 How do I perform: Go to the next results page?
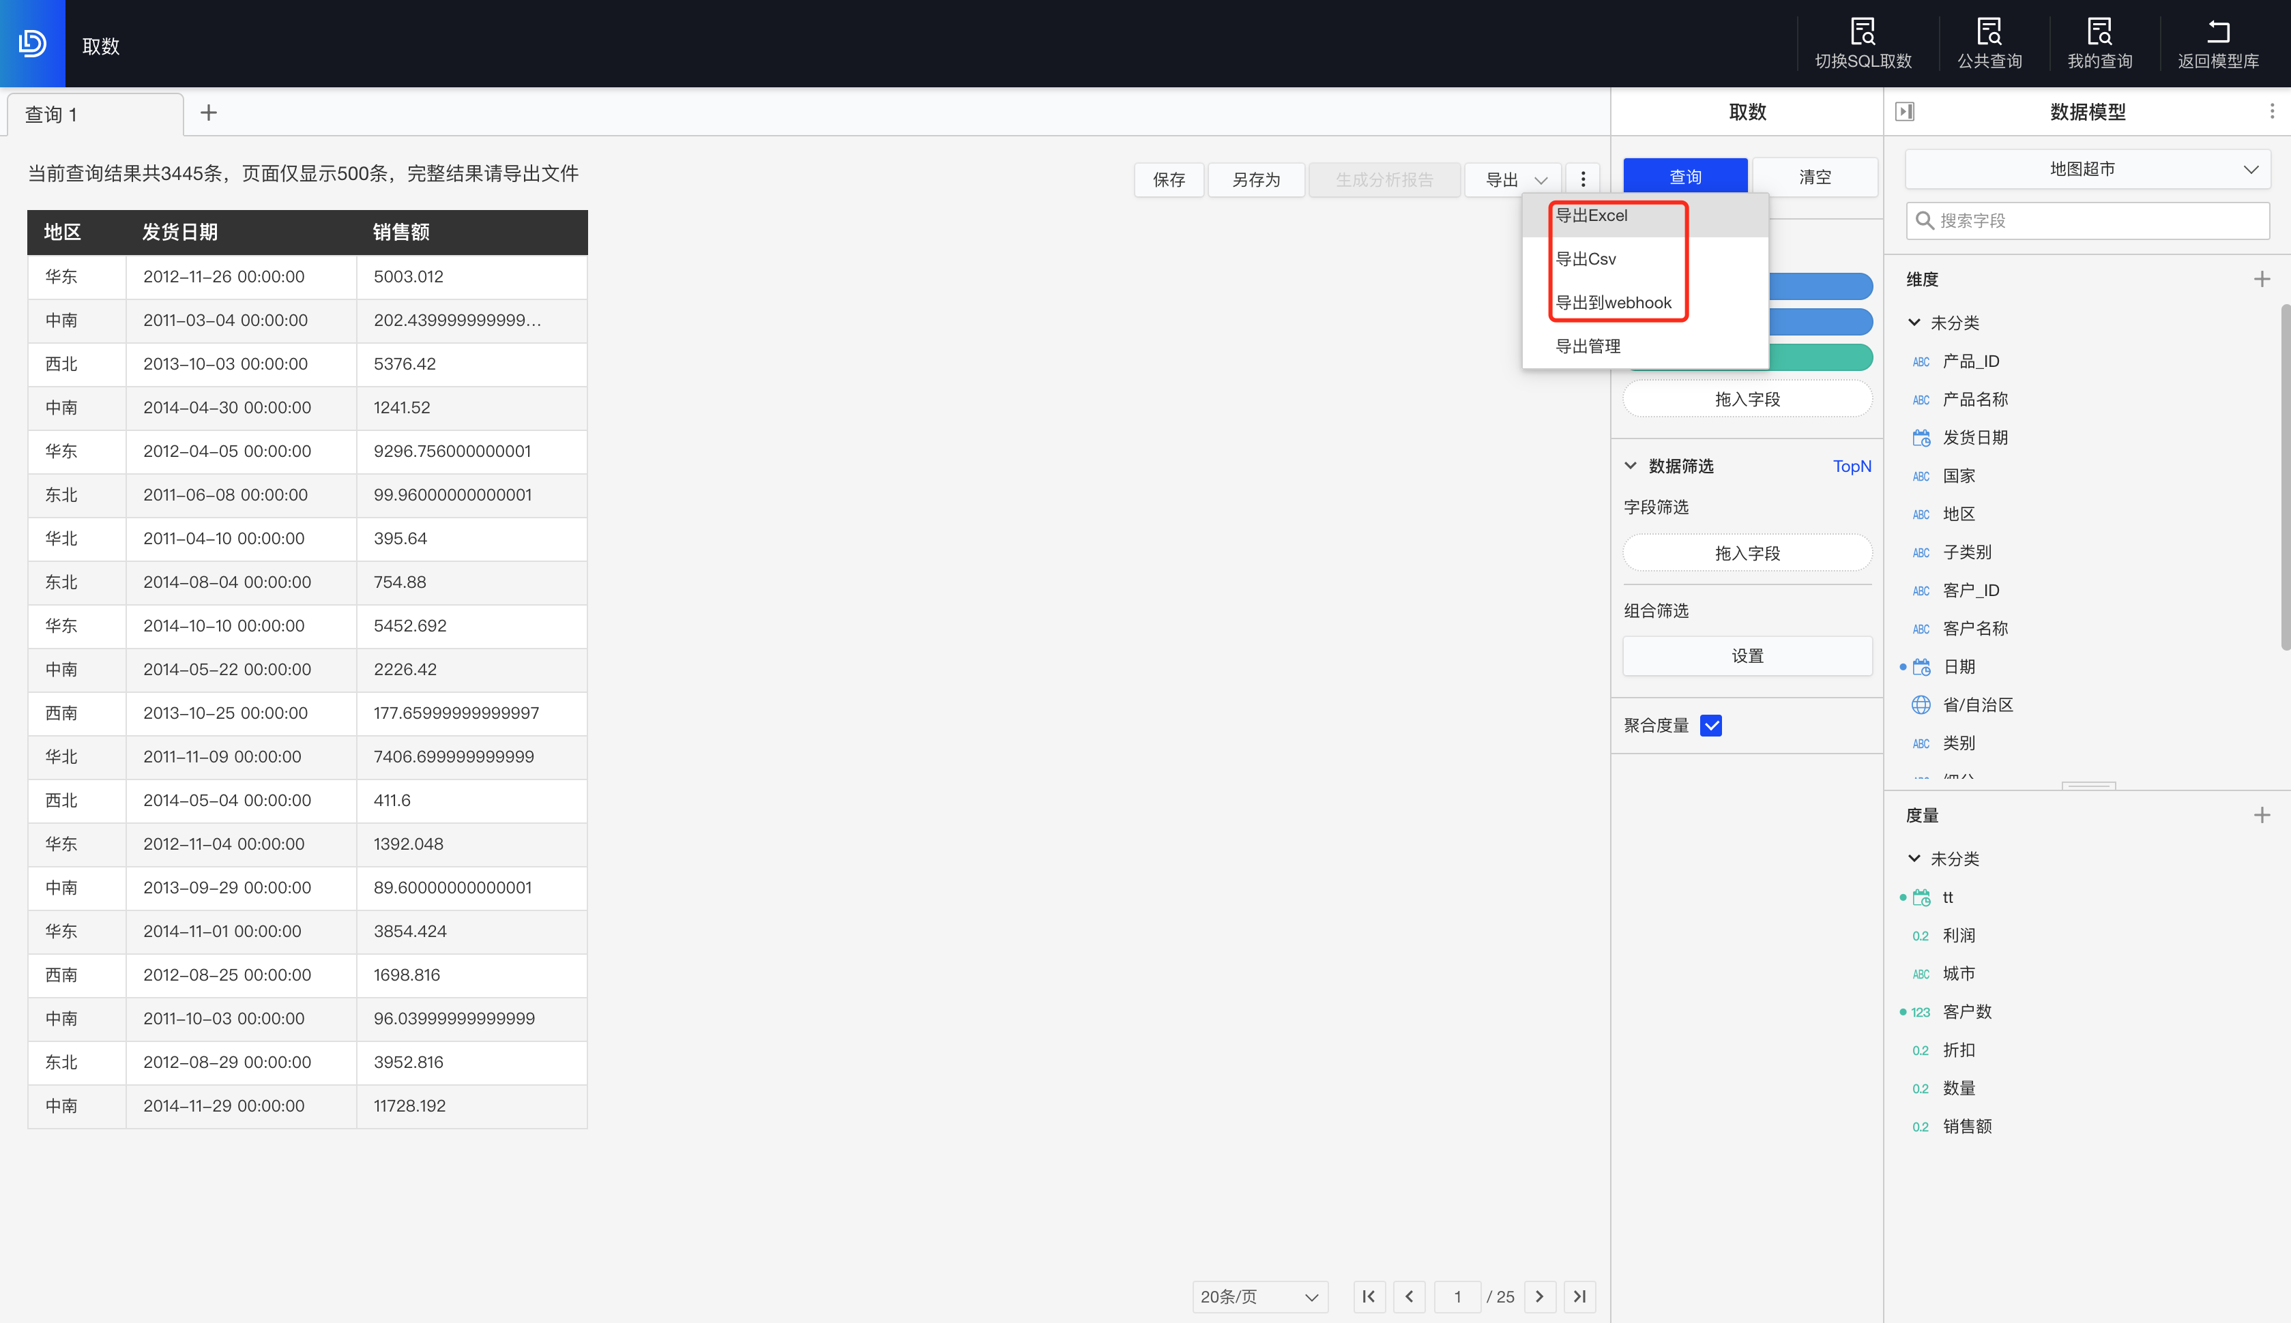(1539, 1296)
